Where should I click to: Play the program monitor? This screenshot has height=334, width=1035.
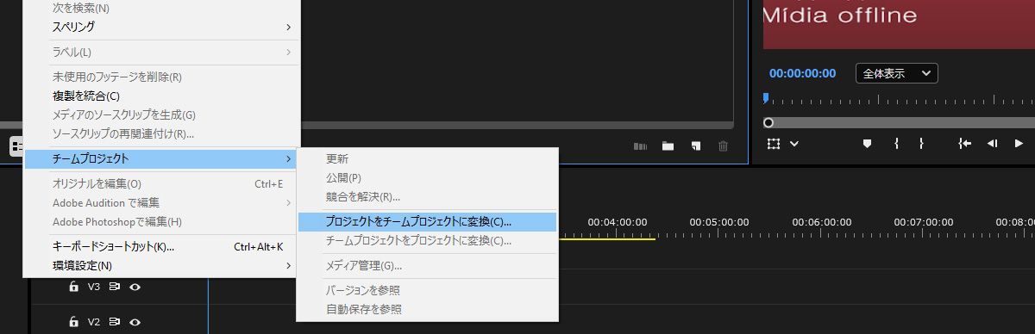pos(1019,144)
